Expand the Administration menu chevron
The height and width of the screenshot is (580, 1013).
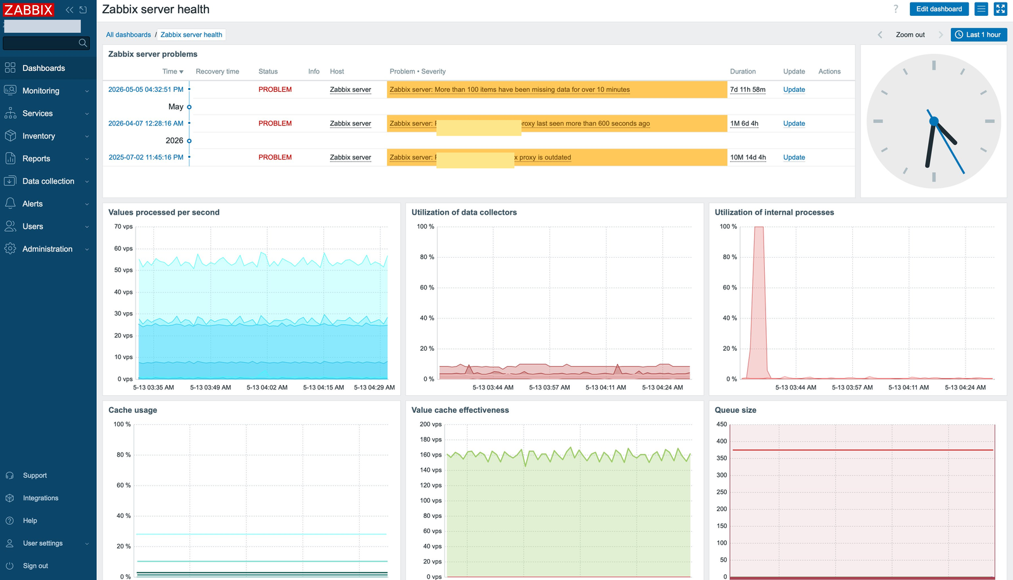(87, 249)
